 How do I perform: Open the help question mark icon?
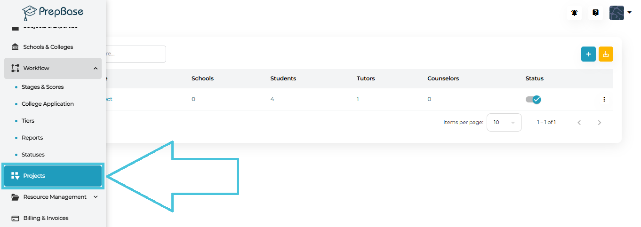[x=595, y=13]
